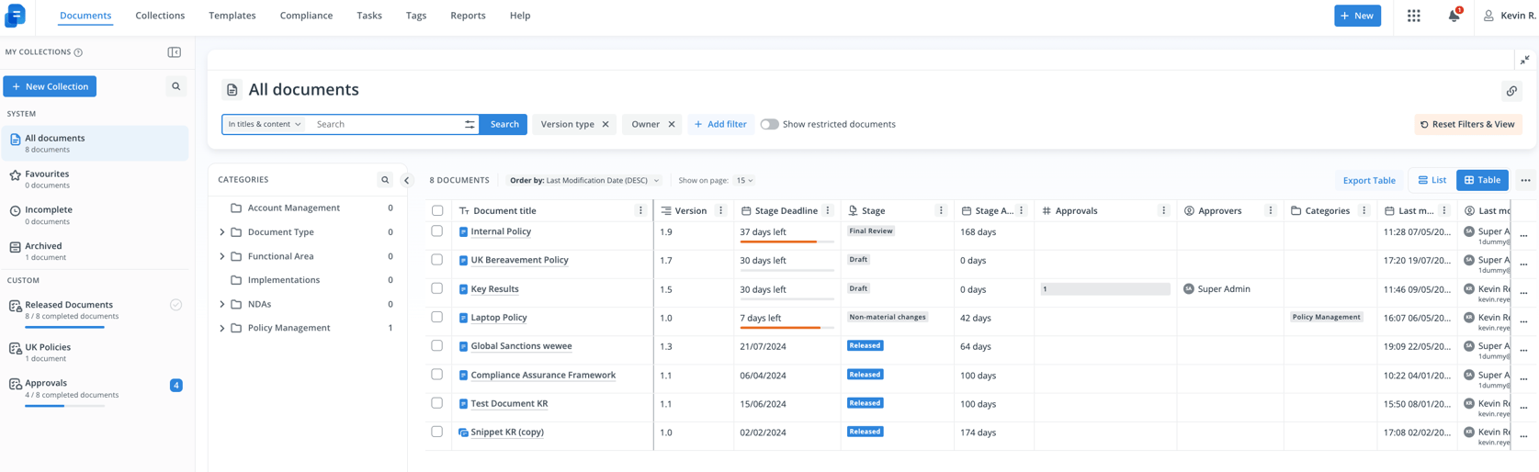Click the collapse view arrows icon
1539x472 pixels.
(x=1525, y=60)
